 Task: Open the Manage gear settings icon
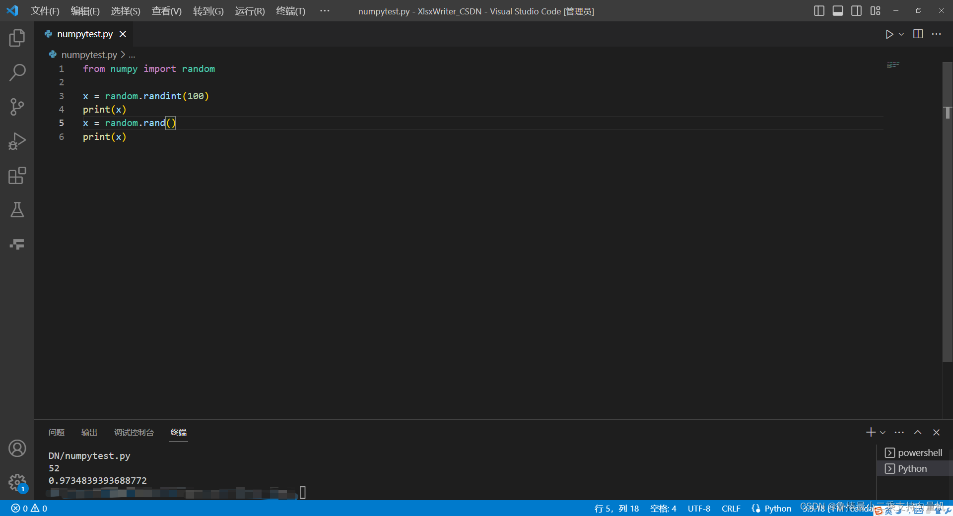tap(17, 482)
